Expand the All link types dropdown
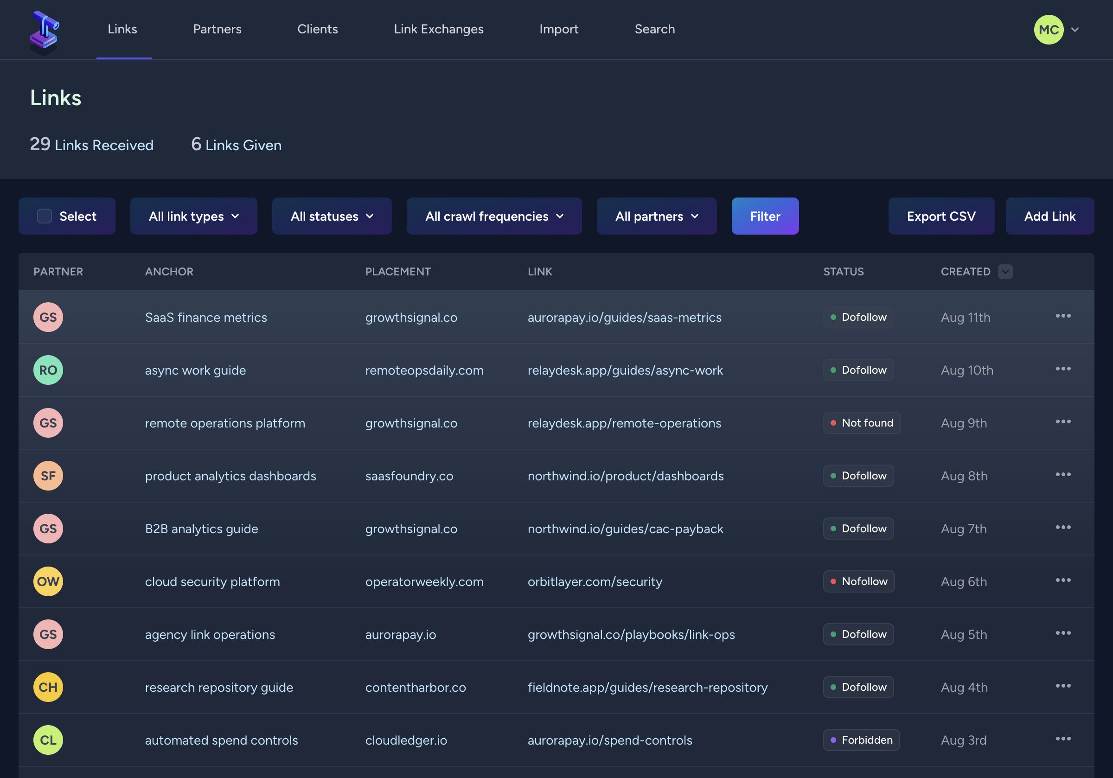The width and height of the screenshot is (1113, 778). click(x=193, y=216)
